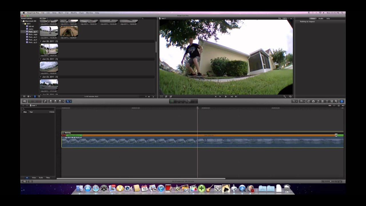Show the Effects browser

pyautogui.click(x=309, y=101)
